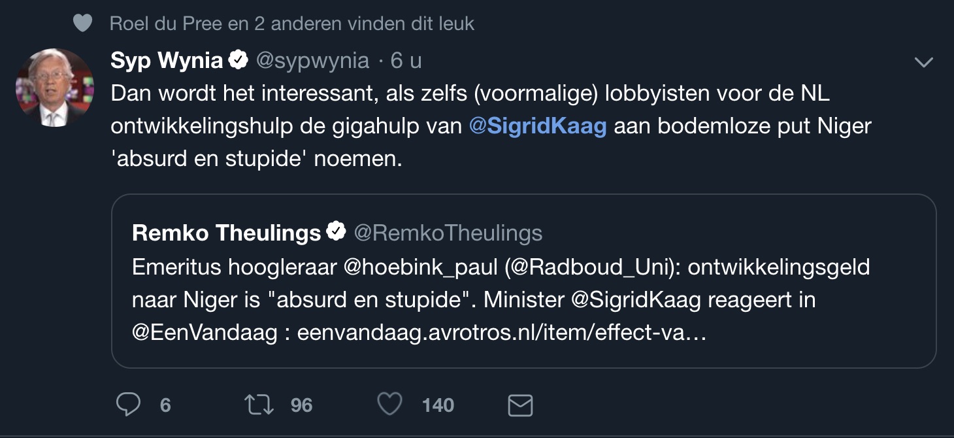The image size is (954, 438).
Task: Click the 6 u timestamp to open tweet
Action: [x=406, y=59]
